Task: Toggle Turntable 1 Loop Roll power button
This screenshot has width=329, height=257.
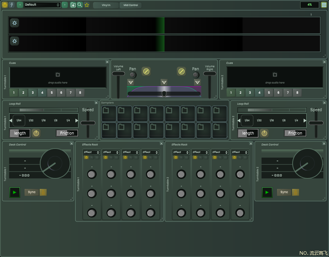Action: (36, 133)
